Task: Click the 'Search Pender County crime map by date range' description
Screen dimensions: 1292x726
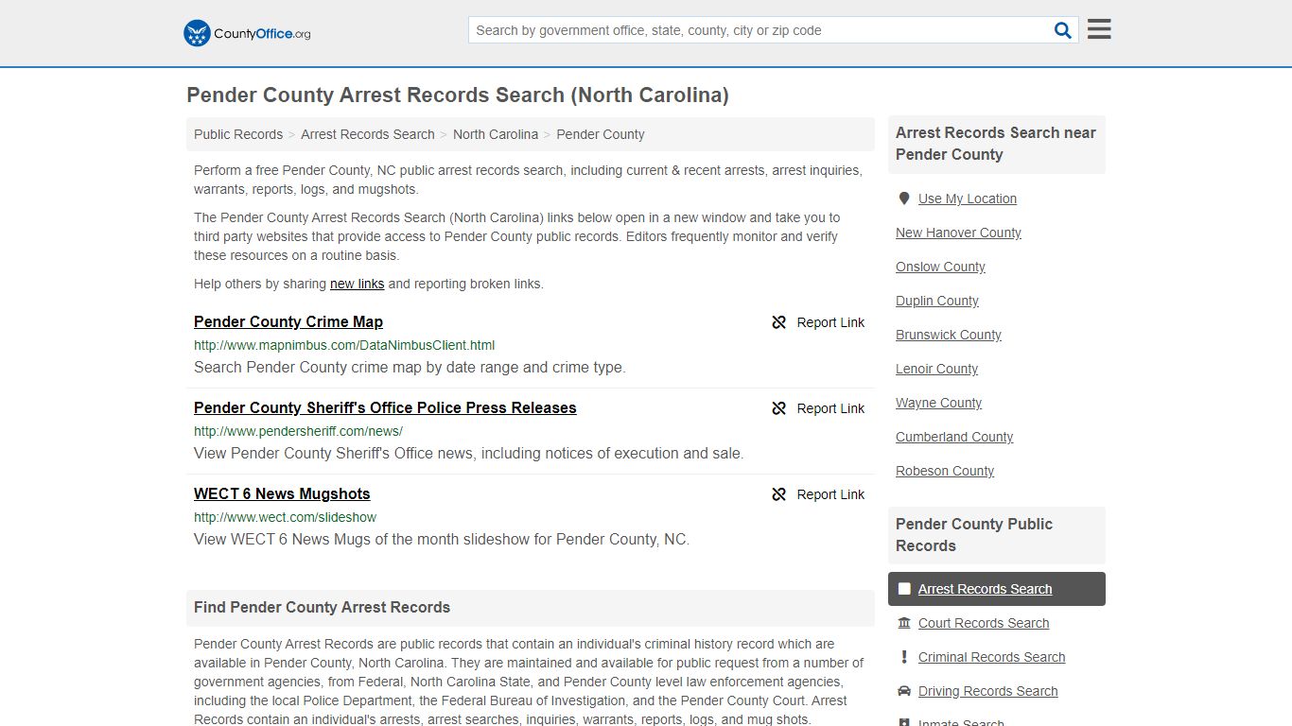Action: [410, 367]
